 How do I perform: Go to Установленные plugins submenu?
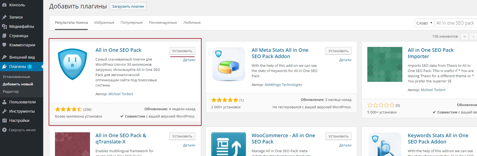16,77
